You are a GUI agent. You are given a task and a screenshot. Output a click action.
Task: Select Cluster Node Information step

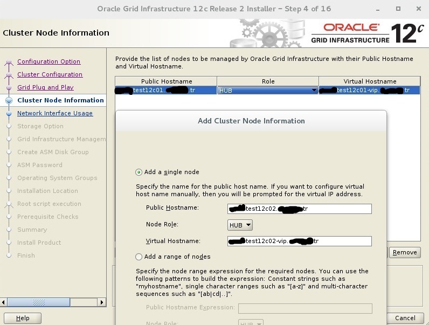60,100
